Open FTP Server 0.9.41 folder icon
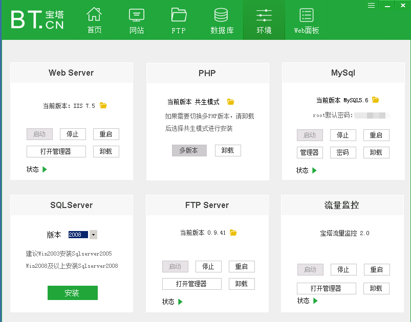 pos(233,233)
